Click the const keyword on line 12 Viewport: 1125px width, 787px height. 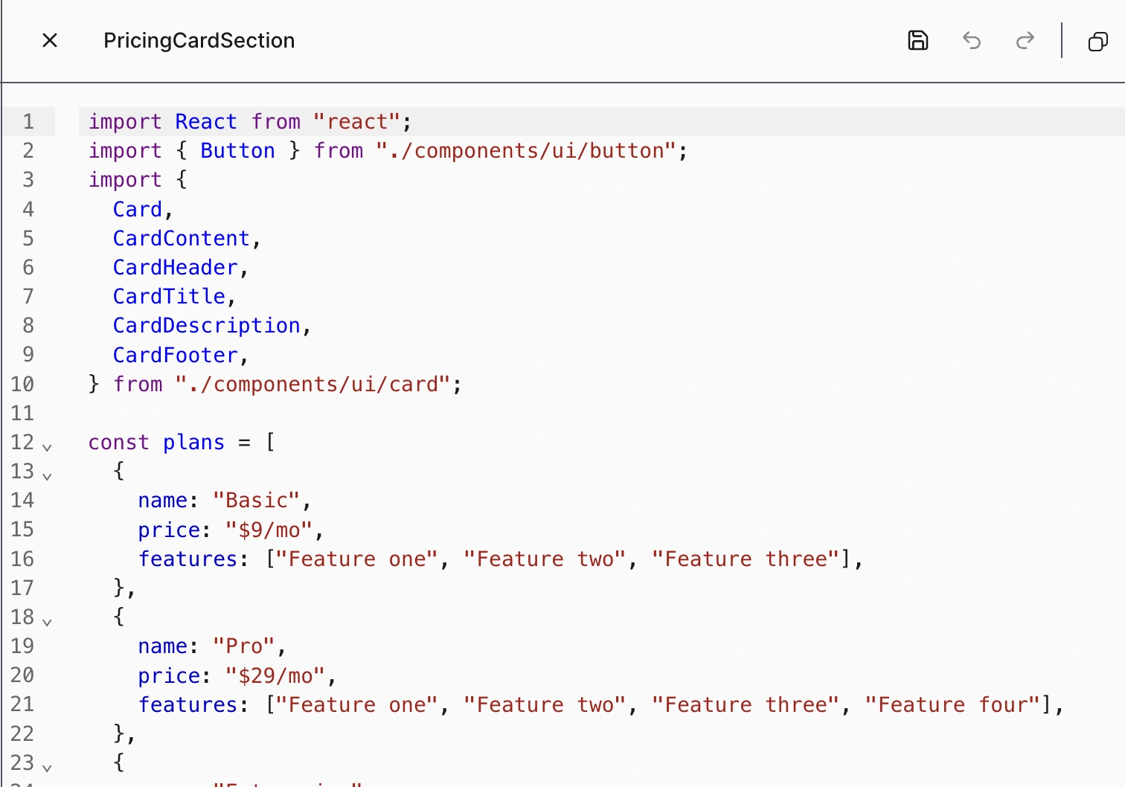pyautogui.click(x=119, y=442)
